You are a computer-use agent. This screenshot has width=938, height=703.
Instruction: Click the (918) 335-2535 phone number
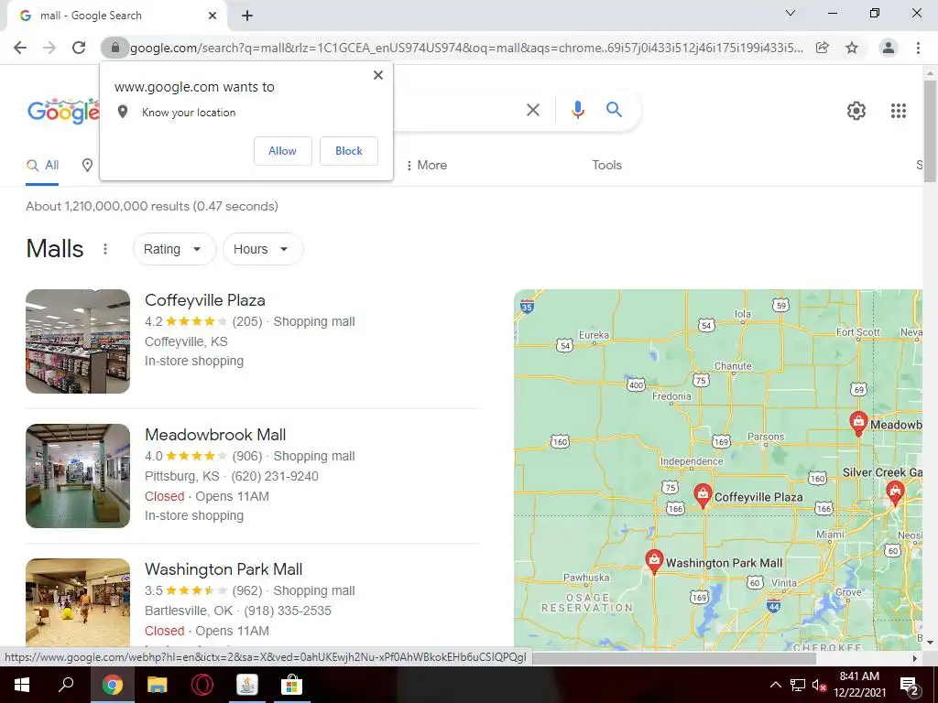(287, 611)
